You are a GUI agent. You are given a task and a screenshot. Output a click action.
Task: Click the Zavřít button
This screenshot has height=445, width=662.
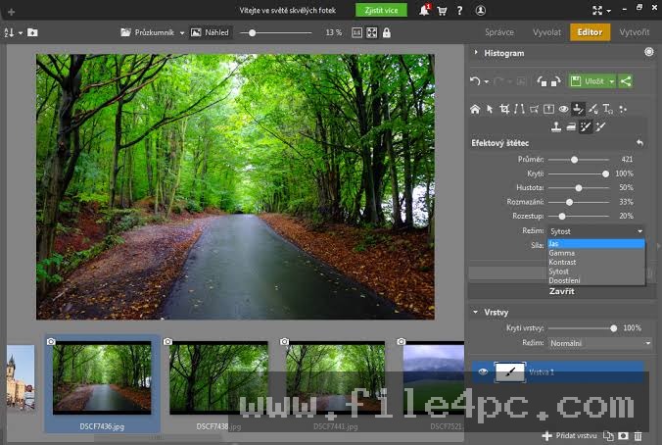click(x=561, y=291)
